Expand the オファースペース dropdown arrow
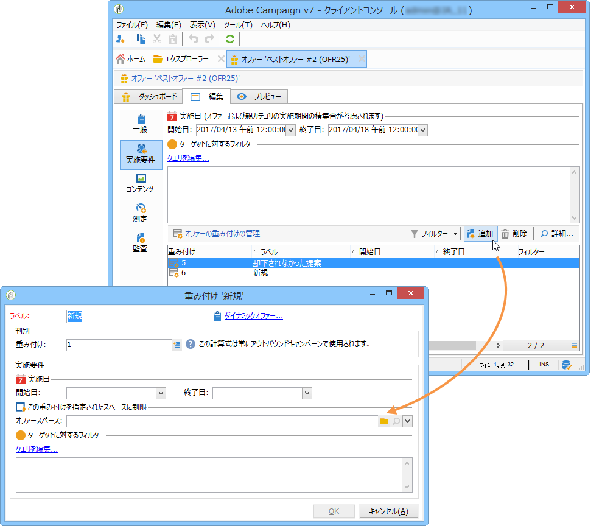Image resolution: width=602 pixels, height=526 pixels. point(407,421)
